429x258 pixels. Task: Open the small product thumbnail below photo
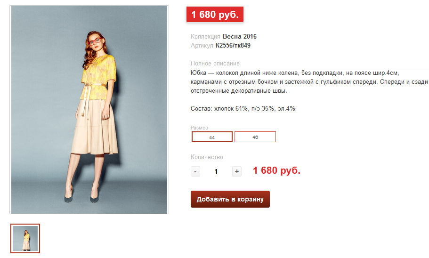coord(25,238)
